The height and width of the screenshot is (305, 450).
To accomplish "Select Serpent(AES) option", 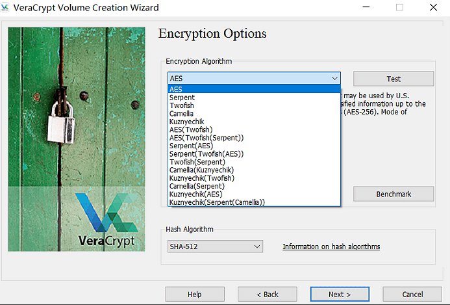I will click(254, 146).
